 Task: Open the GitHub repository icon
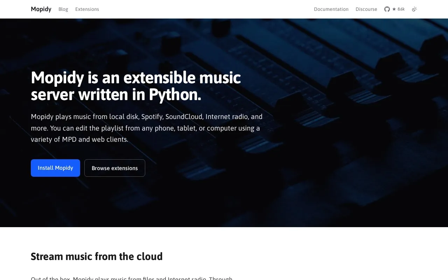(x=387, y=9)
